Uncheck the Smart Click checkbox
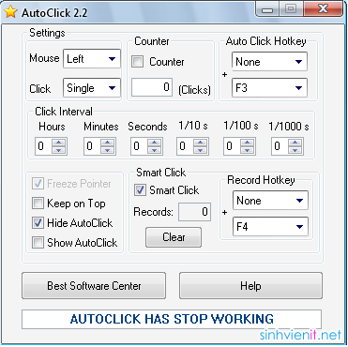The height and width of the screenshot is (347, 348). point(140,190)
